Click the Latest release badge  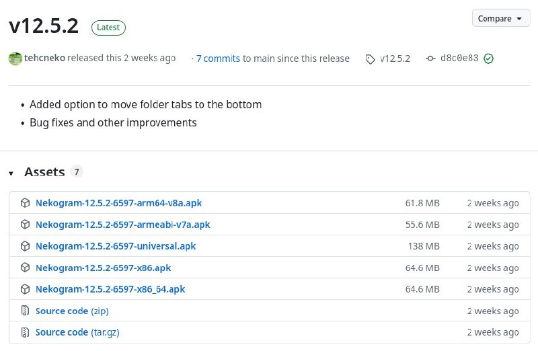tap(108, 28)
